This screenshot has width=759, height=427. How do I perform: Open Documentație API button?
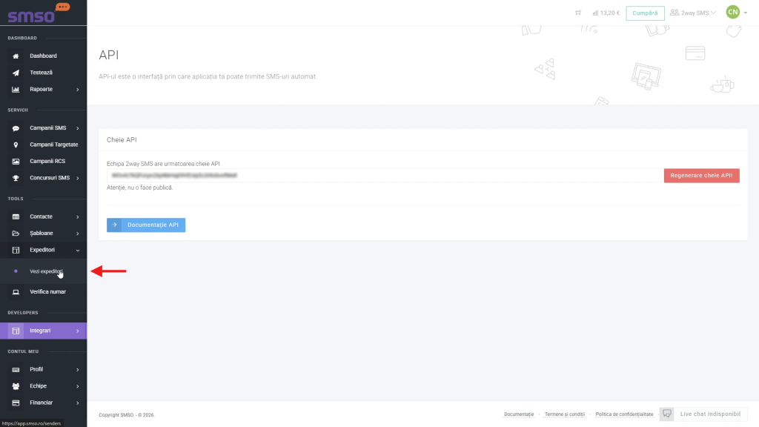[146, 225]
